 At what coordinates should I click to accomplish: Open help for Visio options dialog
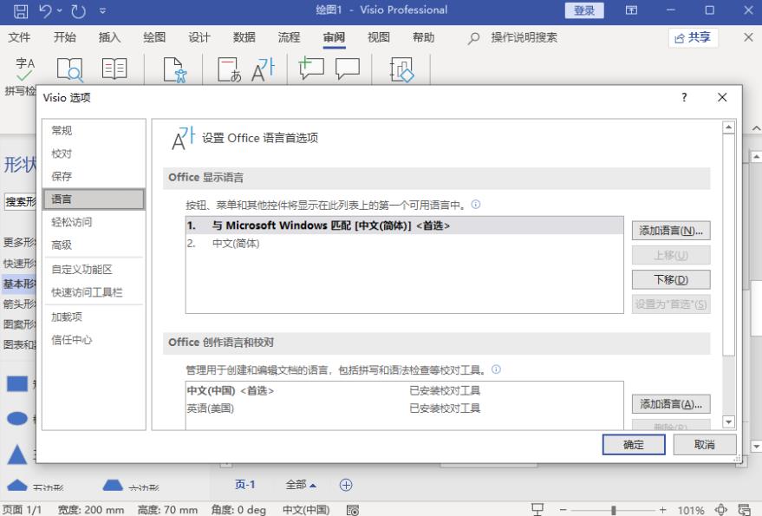(x=684, y=97)
